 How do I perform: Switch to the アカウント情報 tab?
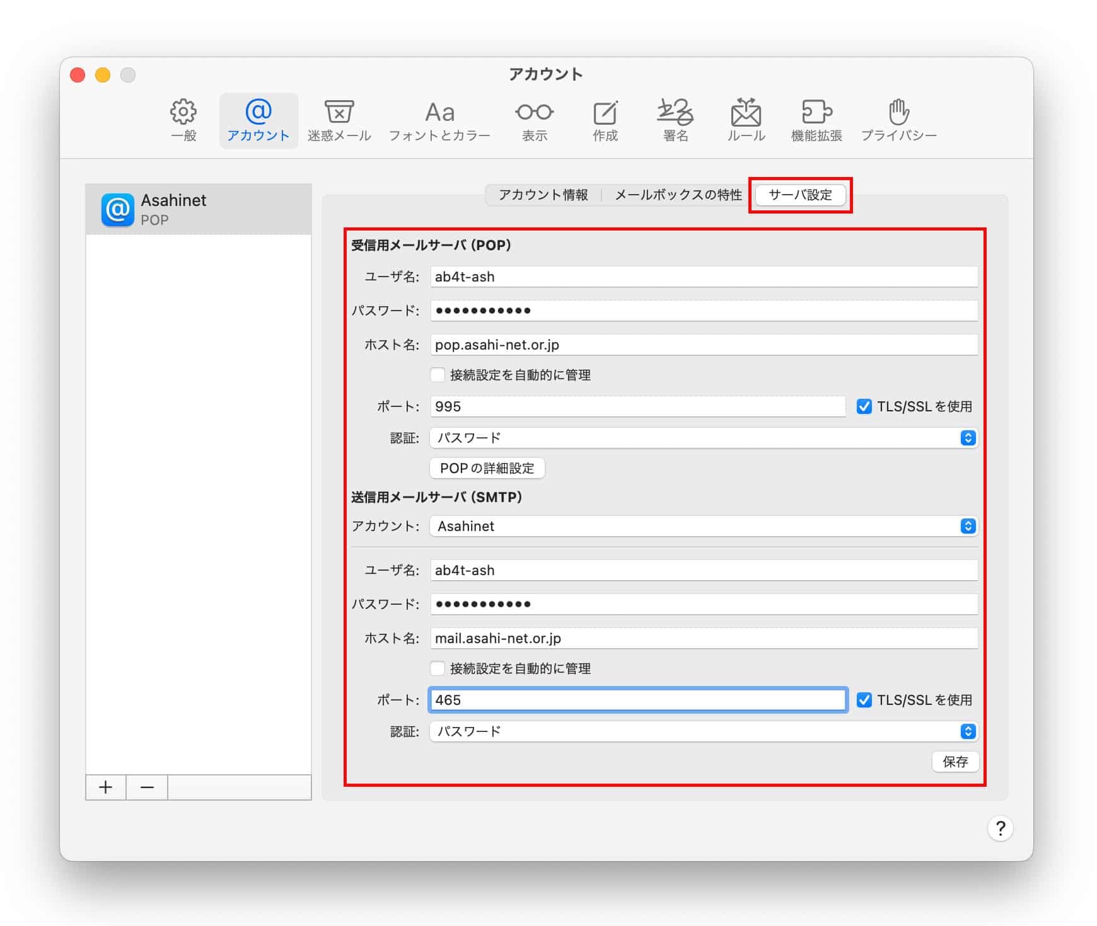[543, 195]
